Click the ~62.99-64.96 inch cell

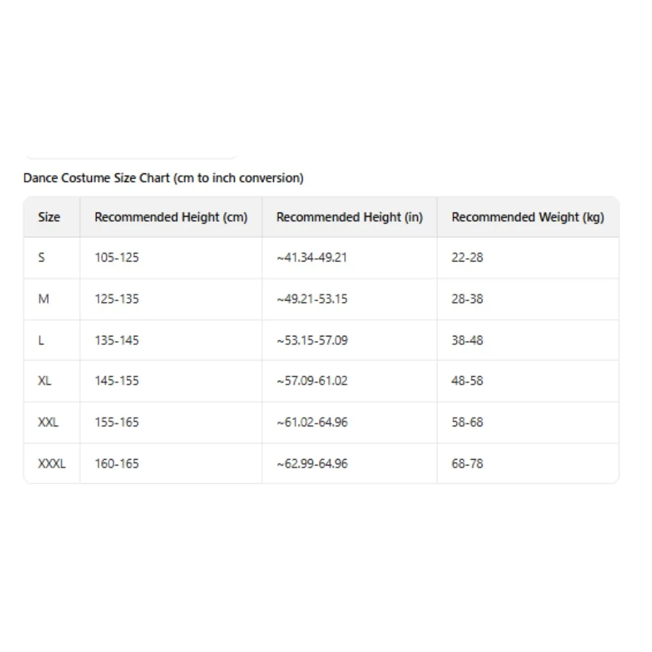[x=312, y=464]
